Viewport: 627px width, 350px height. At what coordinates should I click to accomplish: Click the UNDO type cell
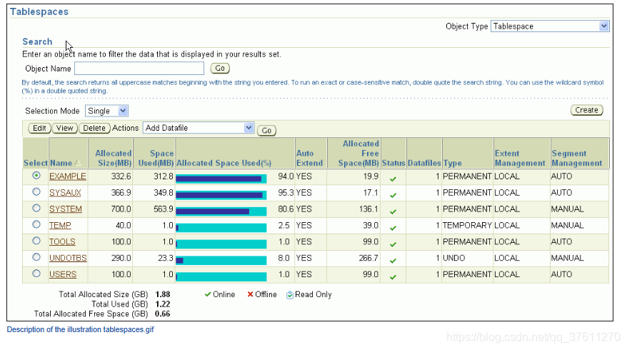[454, 258]
